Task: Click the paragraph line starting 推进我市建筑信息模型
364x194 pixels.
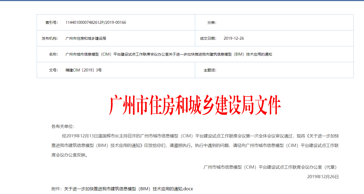Action: [195, 146]
